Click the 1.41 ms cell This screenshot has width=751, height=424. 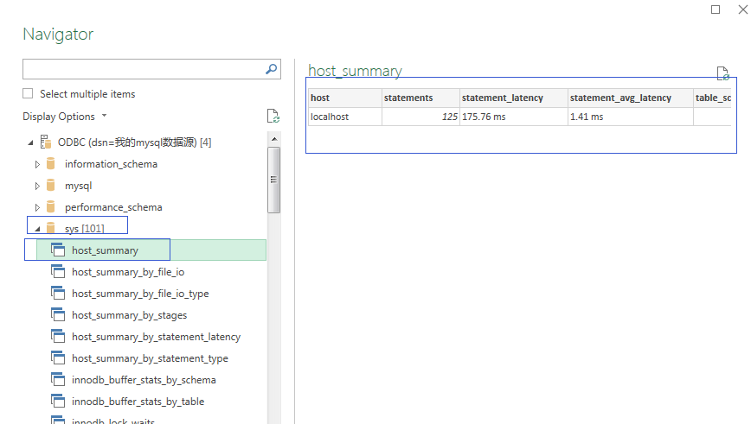pos(630,117)
